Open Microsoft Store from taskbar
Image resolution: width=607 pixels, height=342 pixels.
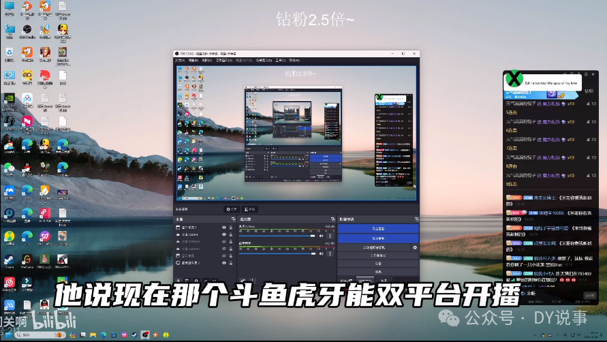click(x=113, y=335)
